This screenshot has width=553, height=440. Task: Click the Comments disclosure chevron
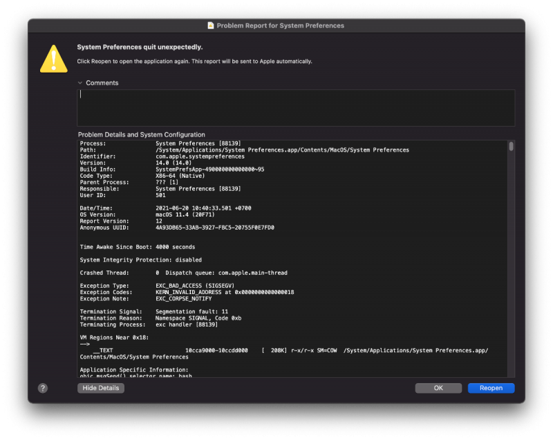pyautogui.click(x=81, y=82)
